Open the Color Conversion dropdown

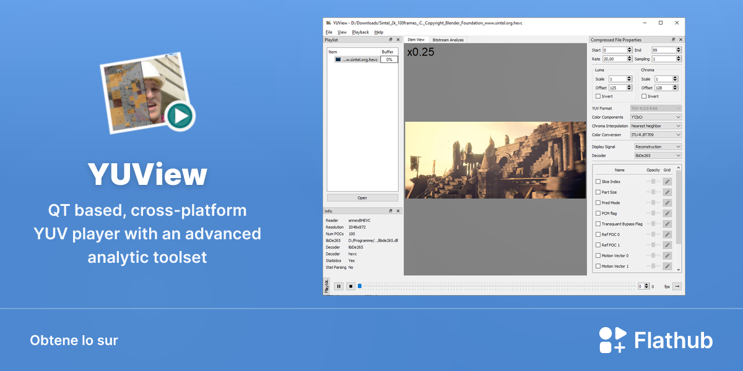pyautogui.click(x=656, y=134)
